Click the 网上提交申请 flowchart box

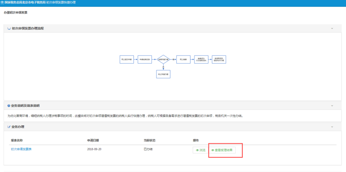[x=126, y=59]
